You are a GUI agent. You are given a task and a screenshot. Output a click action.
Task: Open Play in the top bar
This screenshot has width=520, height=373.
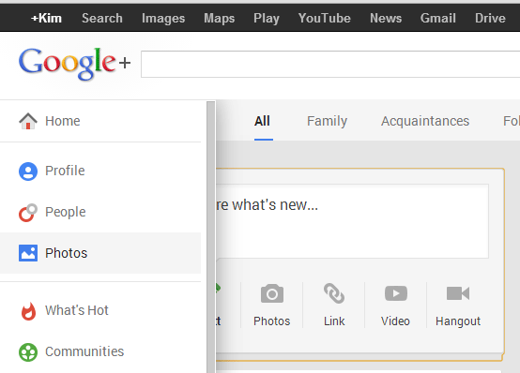pyautogui.click(x=267, y=18)
